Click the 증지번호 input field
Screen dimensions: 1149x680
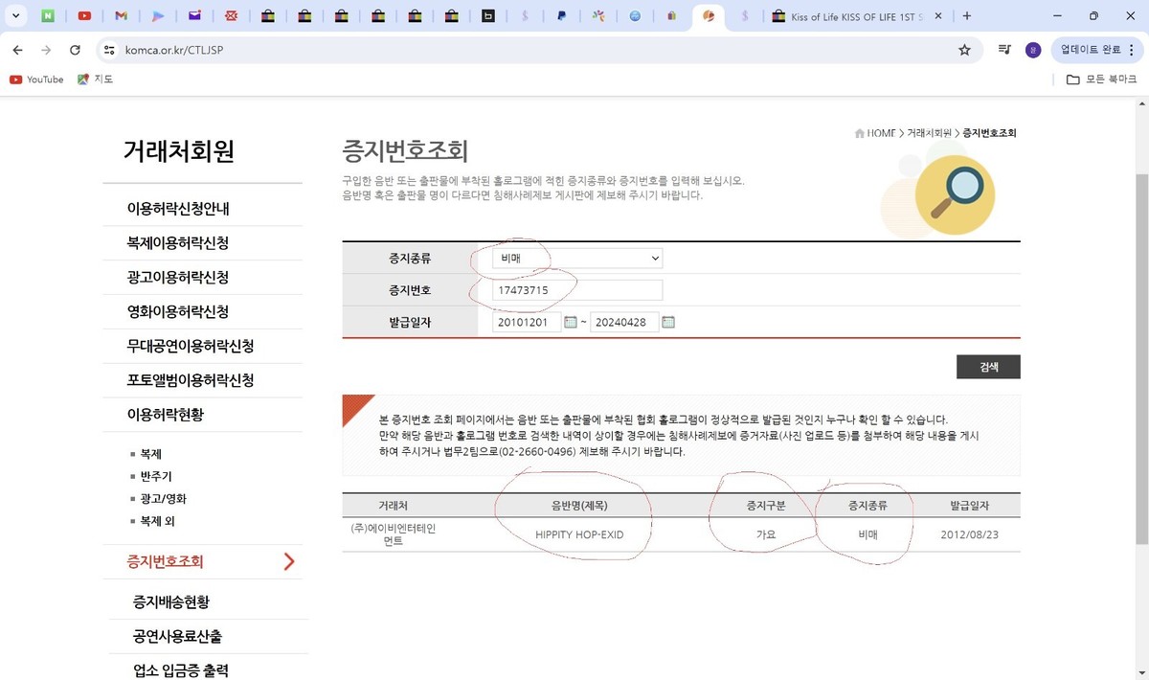pyautogui.click(x=577, y=290)
